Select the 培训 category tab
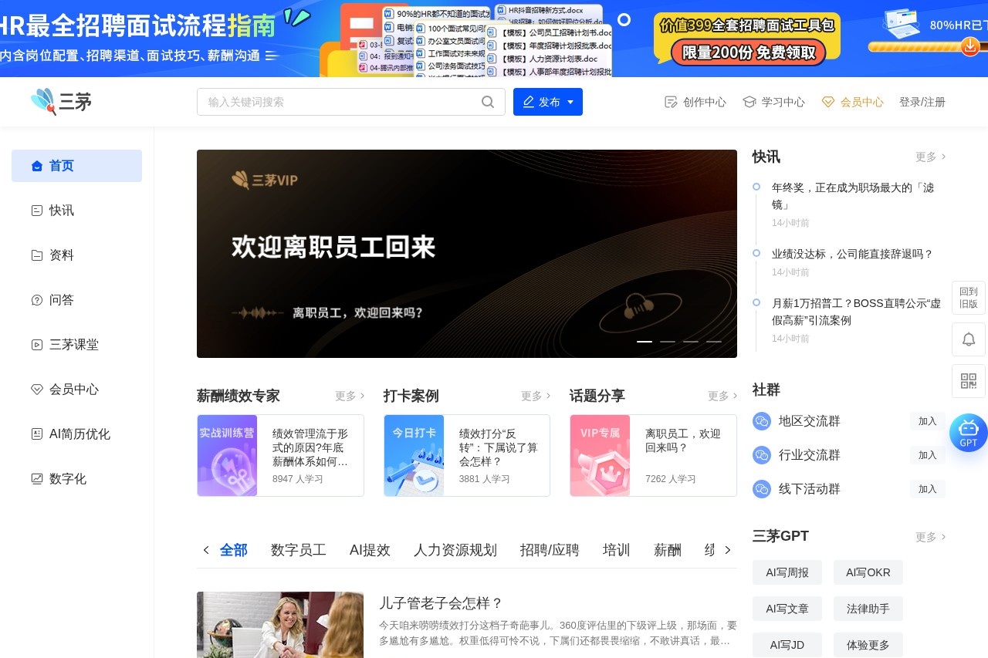The width and height of the screenshot is (988, 658). coord(617,550)
